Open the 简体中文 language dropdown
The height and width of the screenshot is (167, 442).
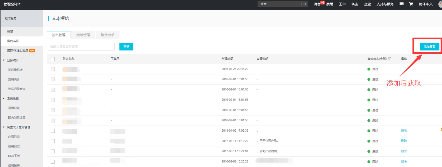click(426, 4)
